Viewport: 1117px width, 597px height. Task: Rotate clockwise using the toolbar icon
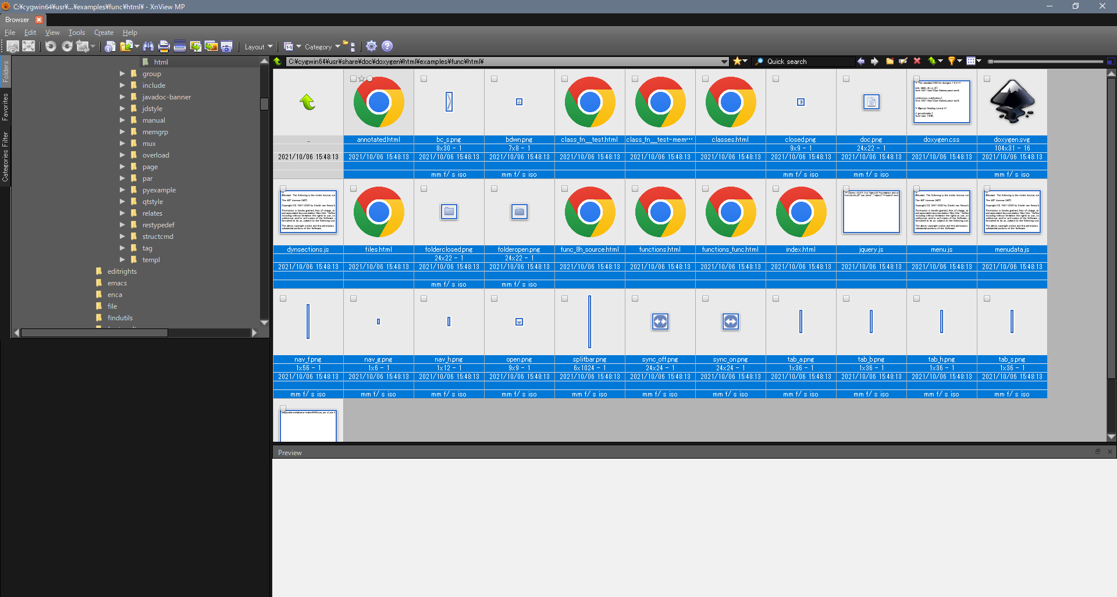click(x=67, y=47)
